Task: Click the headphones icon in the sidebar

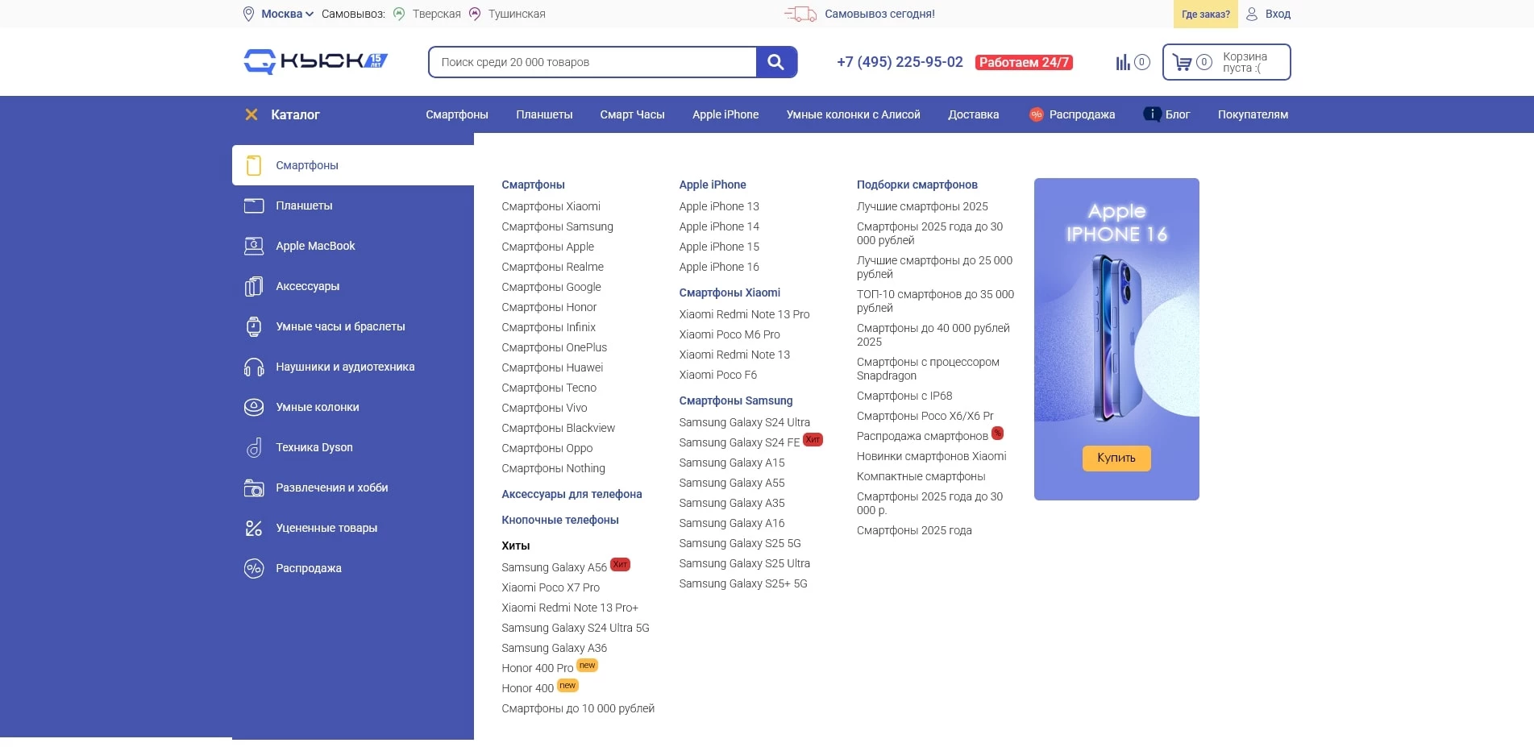Action: coord(254,367)
